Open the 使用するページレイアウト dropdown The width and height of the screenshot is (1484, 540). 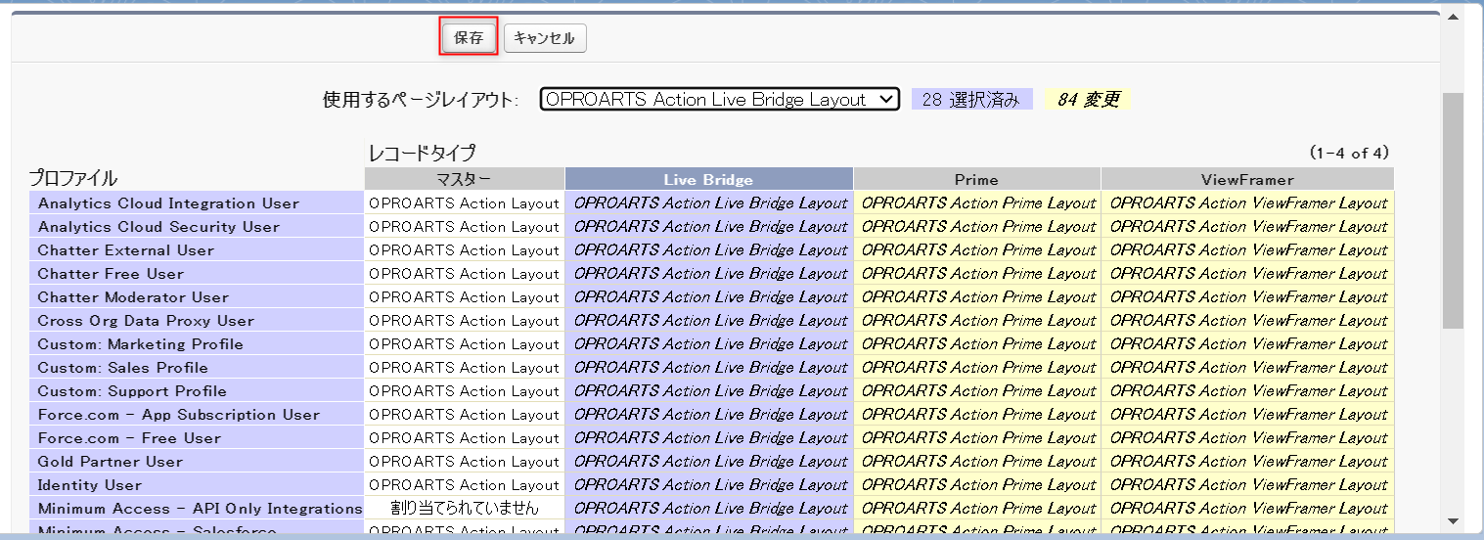pyautogui.click(x=719, y=99)
